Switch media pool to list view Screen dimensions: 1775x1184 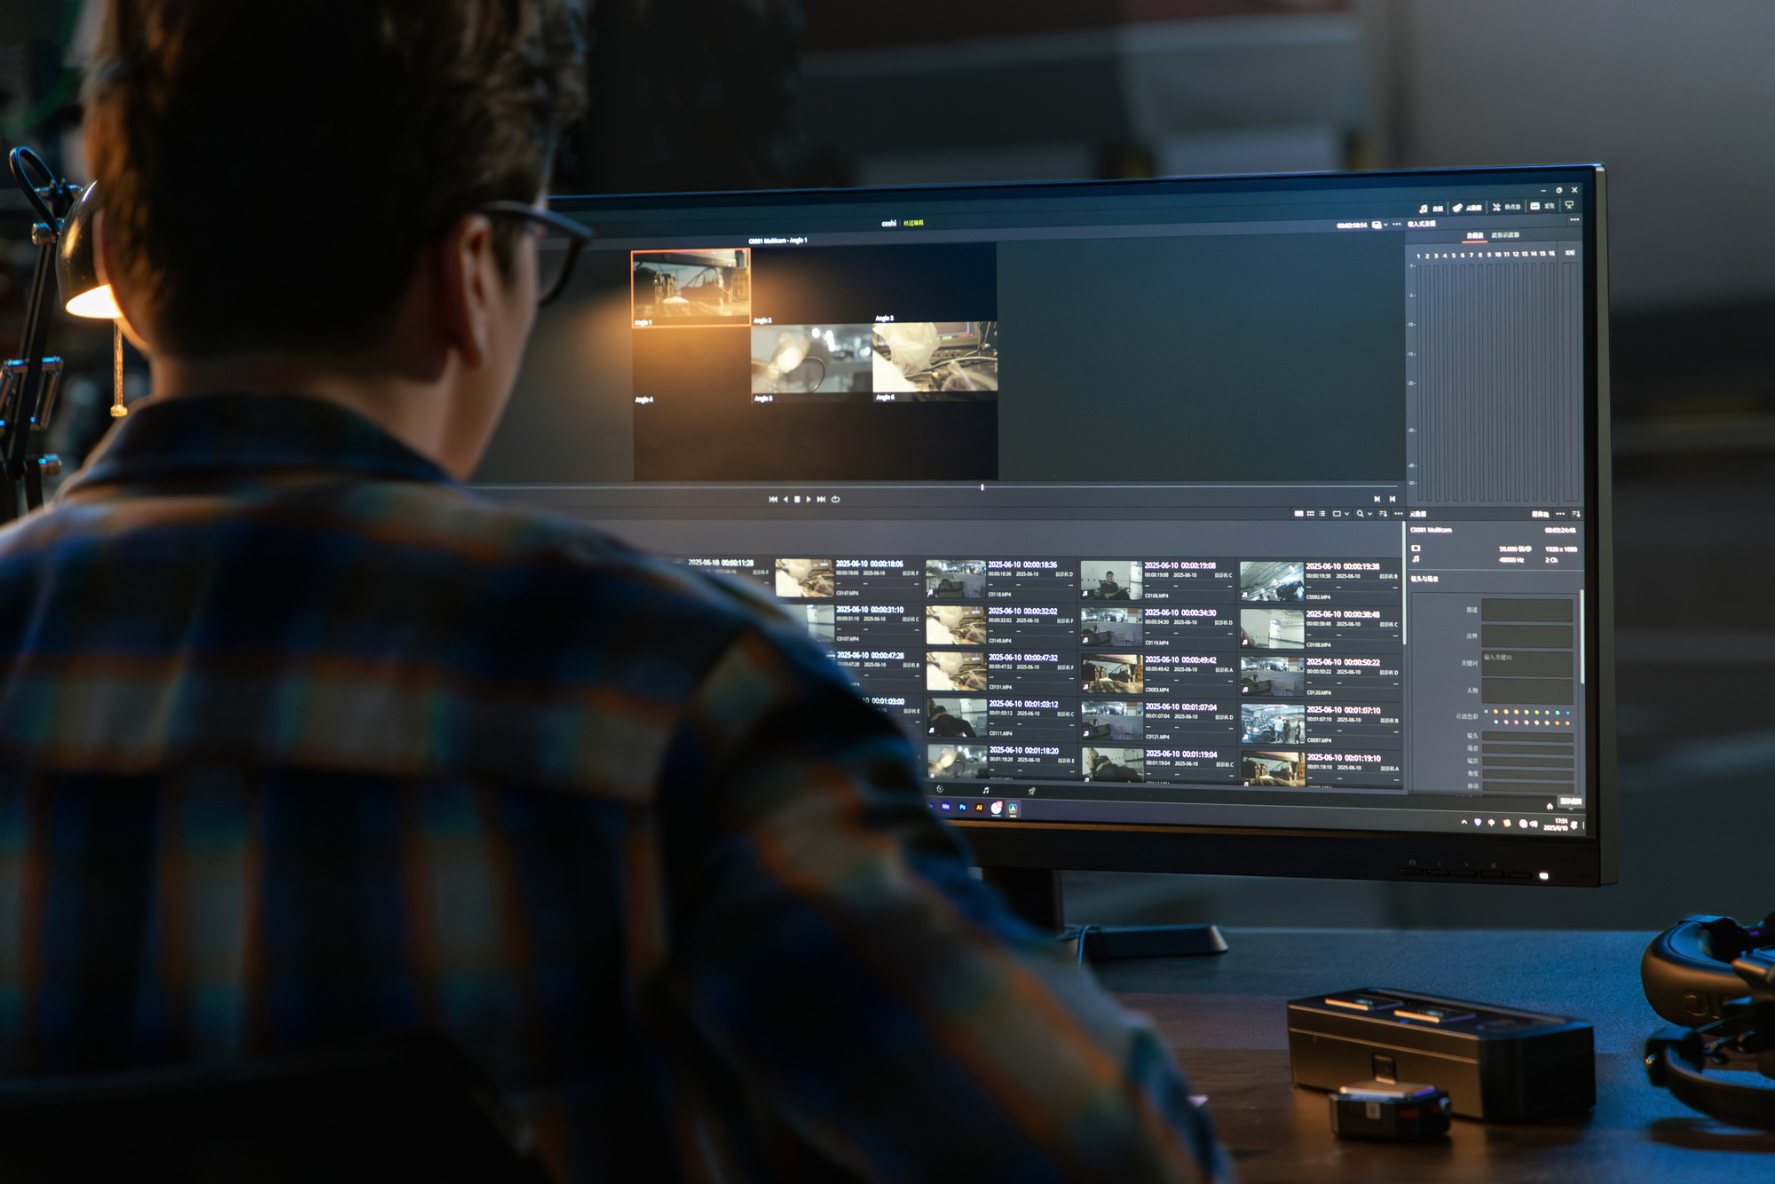[1322, 514]
